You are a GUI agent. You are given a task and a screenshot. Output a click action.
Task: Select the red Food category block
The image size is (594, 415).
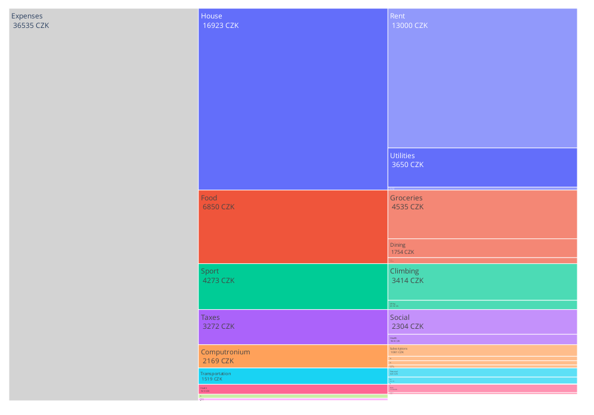coord(293,227)
